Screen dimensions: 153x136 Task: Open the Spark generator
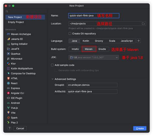point(12,118)
